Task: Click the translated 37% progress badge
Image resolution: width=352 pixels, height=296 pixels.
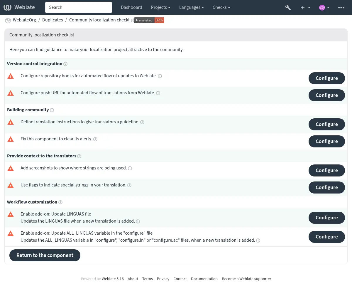Action: tap(149, 20)
